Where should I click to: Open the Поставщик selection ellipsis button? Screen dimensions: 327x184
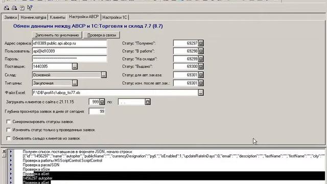(x=75, y=66)
